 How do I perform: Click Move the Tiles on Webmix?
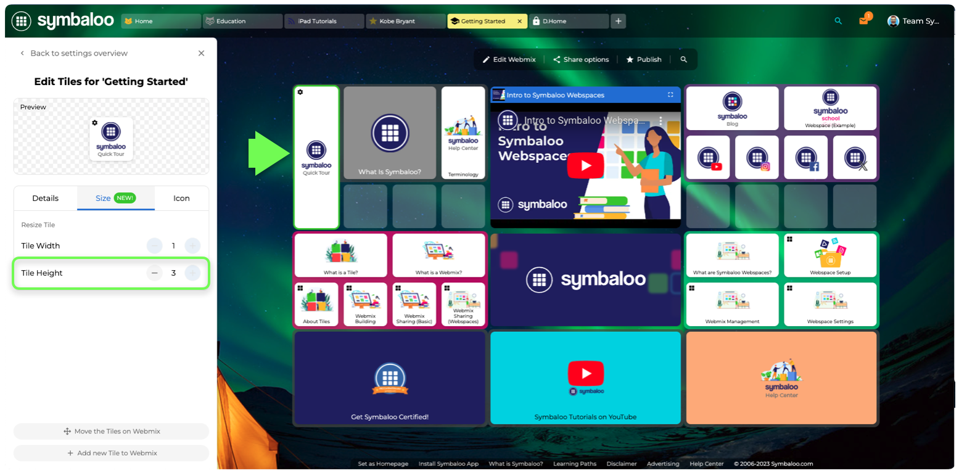point(111,431)
